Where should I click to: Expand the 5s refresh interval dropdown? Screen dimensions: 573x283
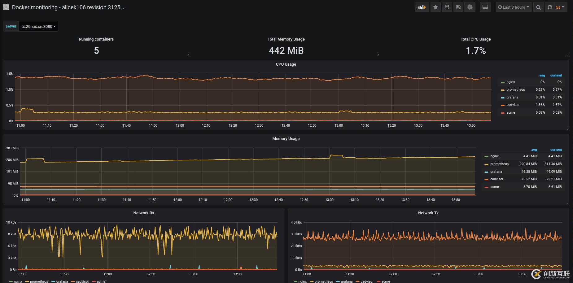560,7
